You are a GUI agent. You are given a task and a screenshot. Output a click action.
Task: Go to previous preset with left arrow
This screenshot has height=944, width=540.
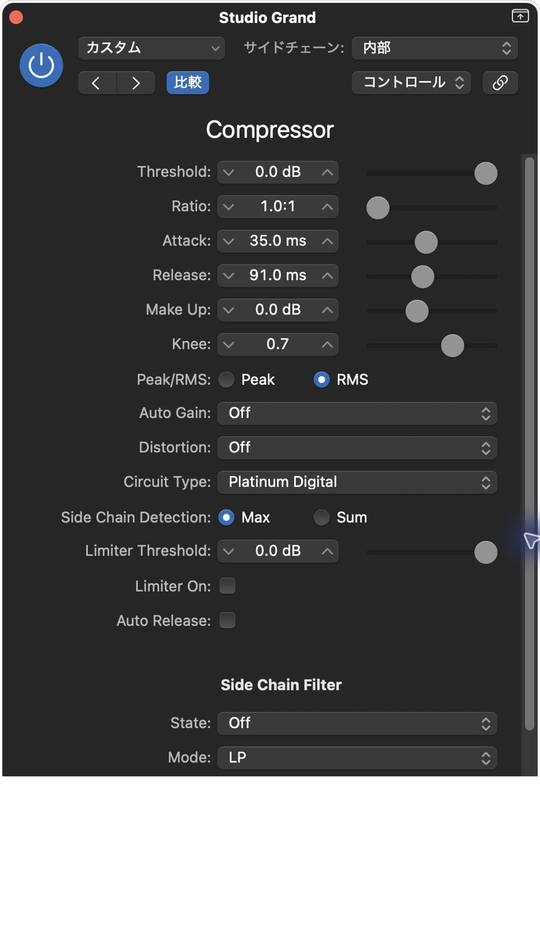(97, 83)
